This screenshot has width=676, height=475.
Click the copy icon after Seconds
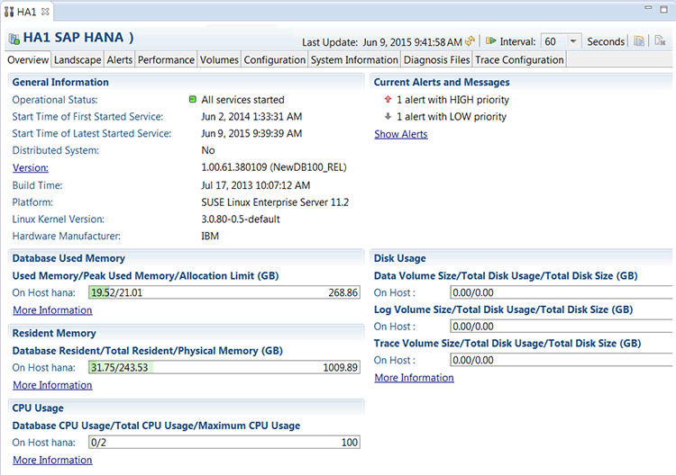click(x=638, y=41)
